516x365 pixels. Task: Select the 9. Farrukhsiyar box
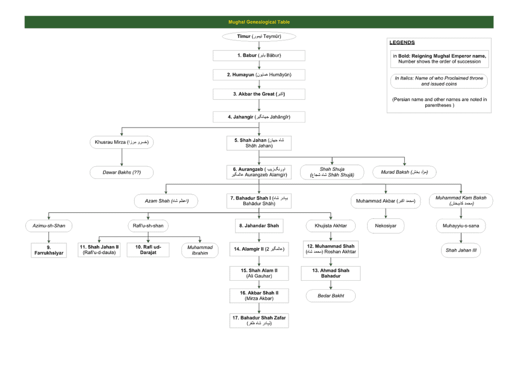tap(48, 250)
